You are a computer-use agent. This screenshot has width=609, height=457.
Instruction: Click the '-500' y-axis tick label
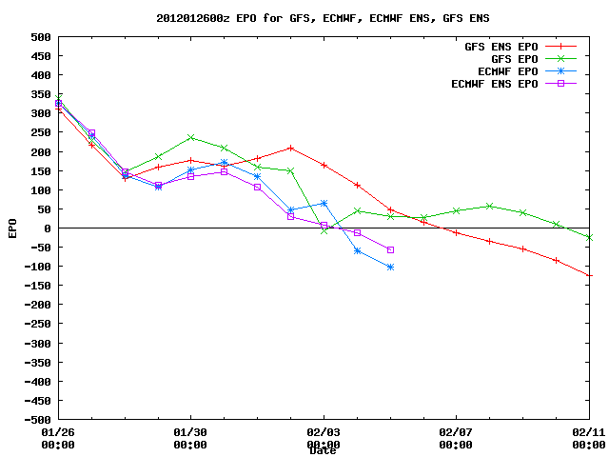(x=37, y=420)
